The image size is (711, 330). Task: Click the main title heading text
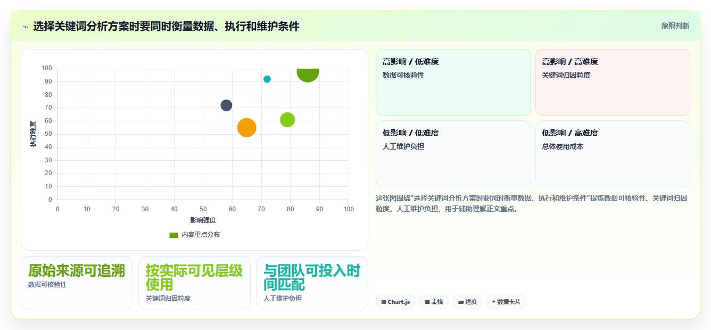(166, 26)
